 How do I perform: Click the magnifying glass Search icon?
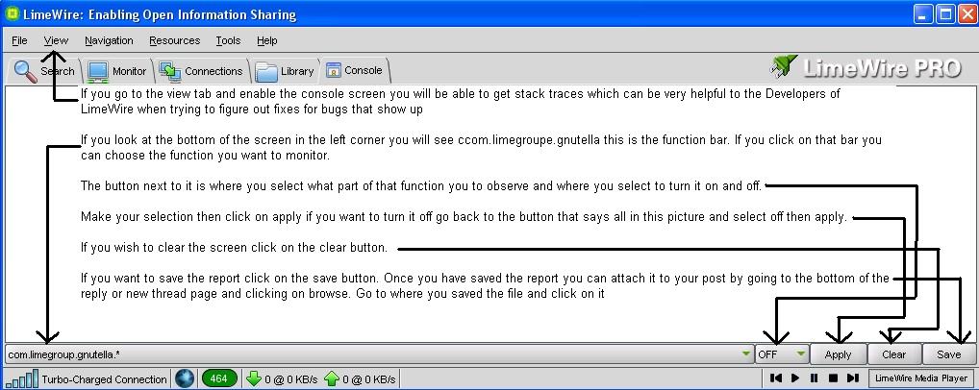(x=26, y=71)
